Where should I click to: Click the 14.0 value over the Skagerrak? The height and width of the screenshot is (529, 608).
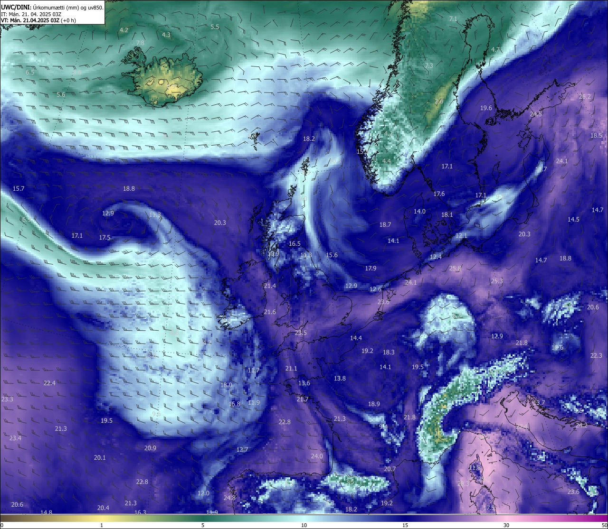pyautogui.click(x=419, y=212)
